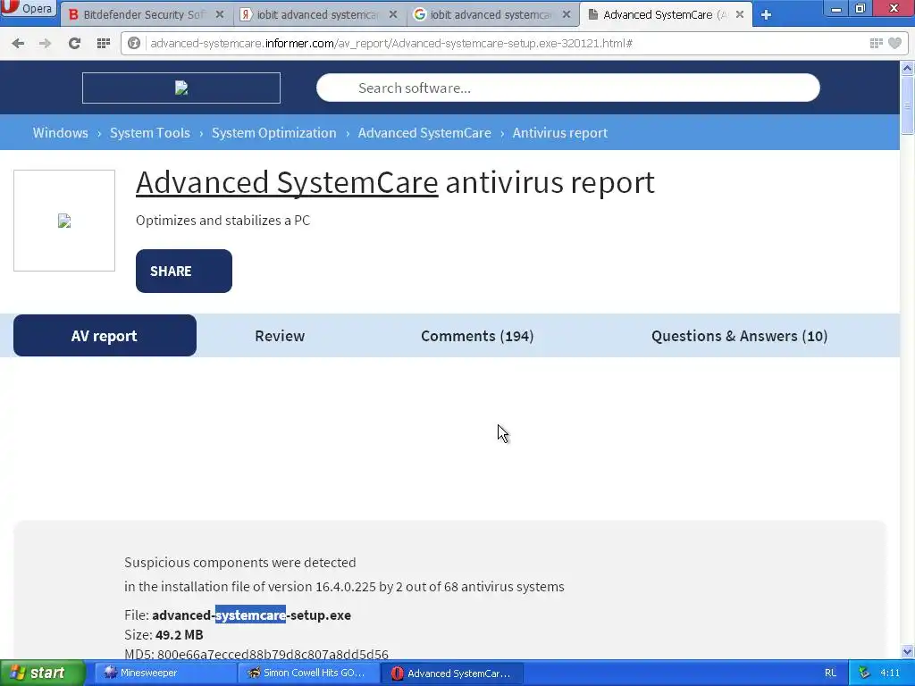Click the system tray network icon
Screen dimensions: 915x686
coord(864,673)
